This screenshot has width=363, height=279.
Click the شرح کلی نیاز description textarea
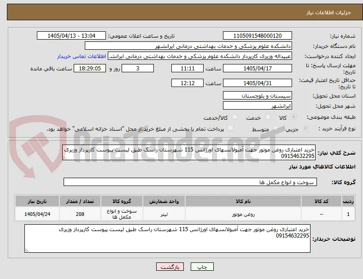[189, 152]
